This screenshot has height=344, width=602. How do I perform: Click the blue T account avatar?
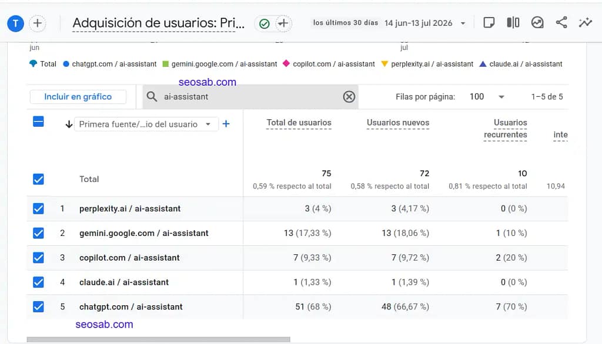(16, 23)
